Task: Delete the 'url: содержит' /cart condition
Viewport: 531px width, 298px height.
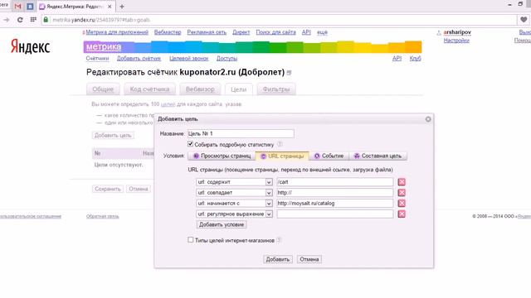Action: [x=402, y=182]
